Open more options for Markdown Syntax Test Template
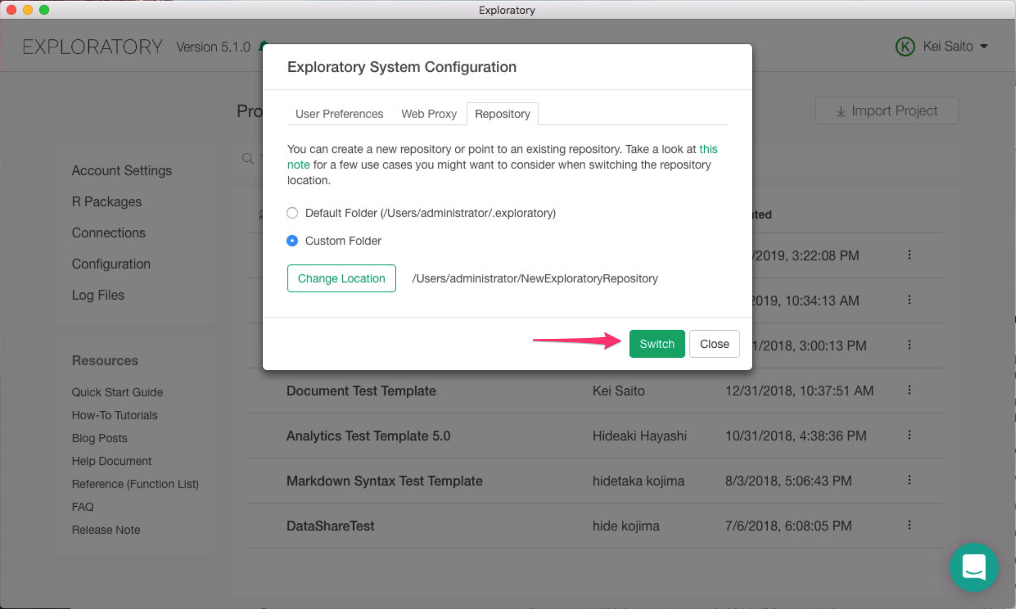 [909, 480]
